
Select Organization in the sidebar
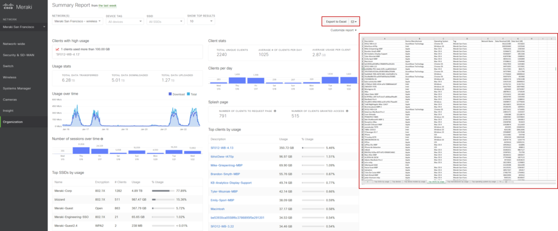[13, 122]
